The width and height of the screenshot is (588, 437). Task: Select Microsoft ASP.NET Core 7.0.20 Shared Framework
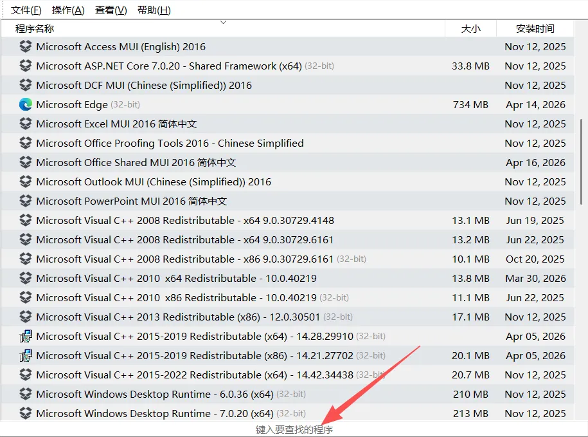(169, 66)
